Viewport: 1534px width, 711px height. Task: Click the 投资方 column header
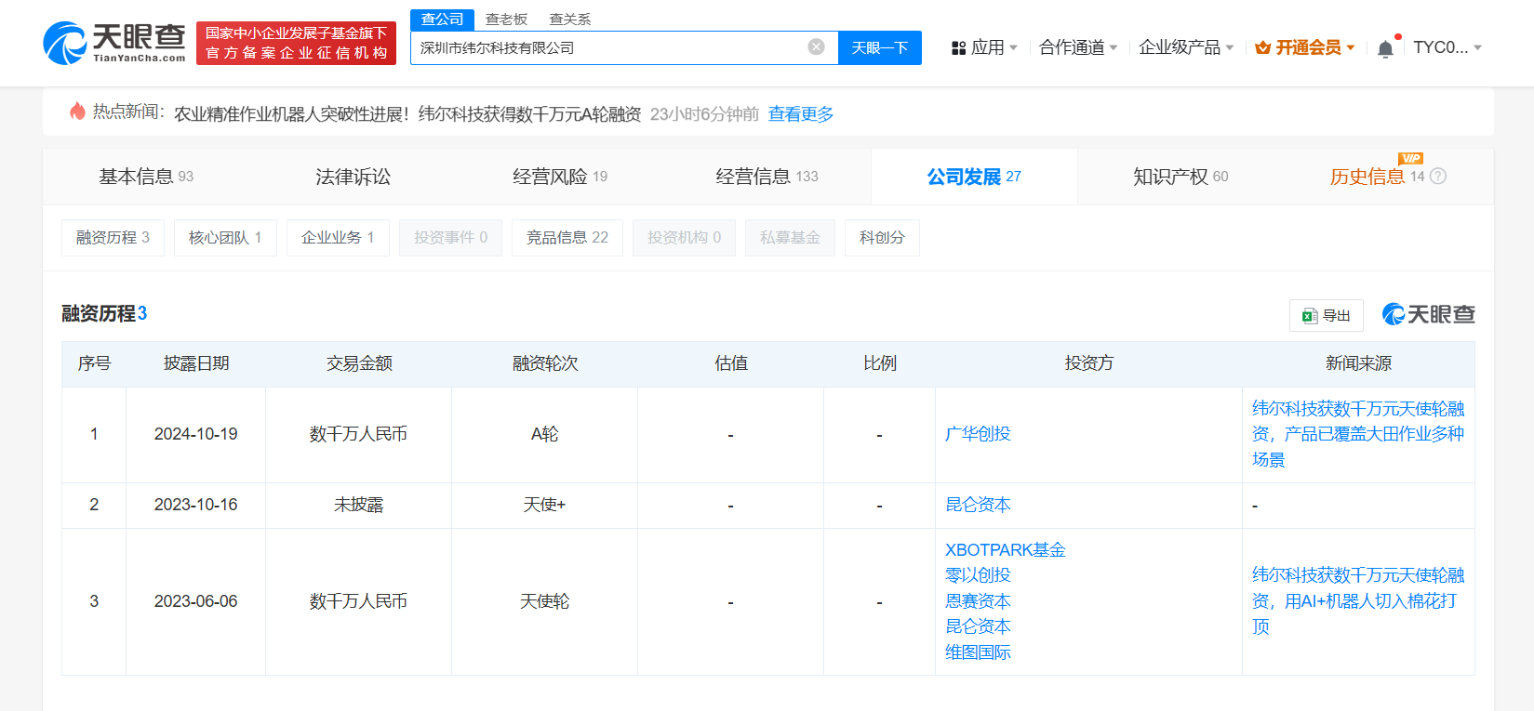[x=1089, y=363]
